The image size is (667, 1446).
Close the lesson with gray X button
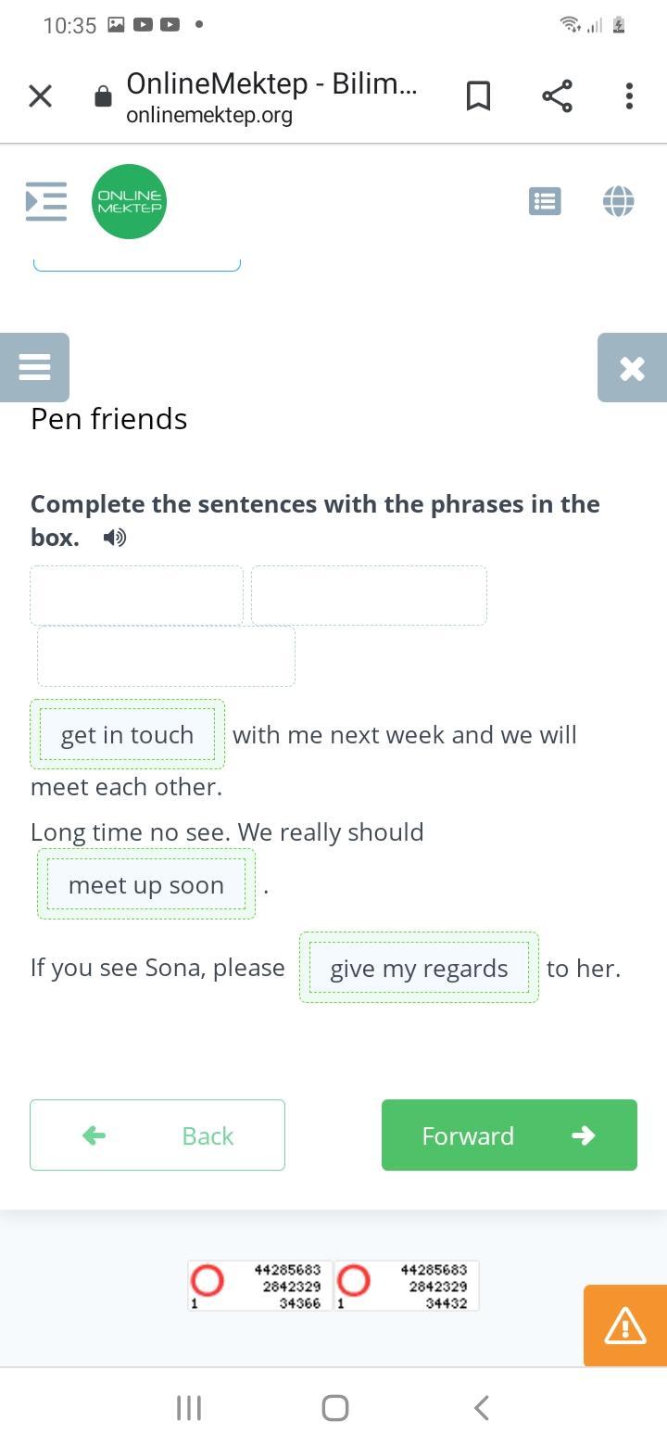point(632,367)
